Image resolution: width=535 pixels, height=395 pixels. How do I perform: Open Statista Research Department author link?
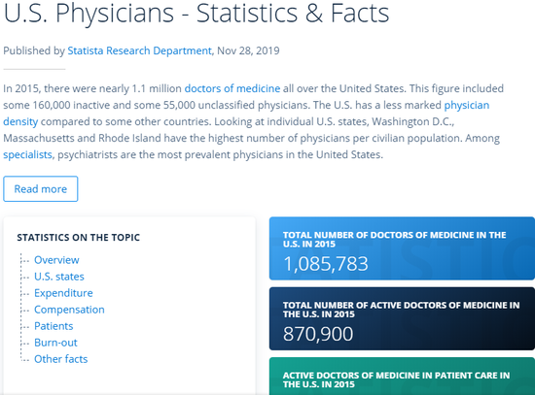(x=139, y=50)
